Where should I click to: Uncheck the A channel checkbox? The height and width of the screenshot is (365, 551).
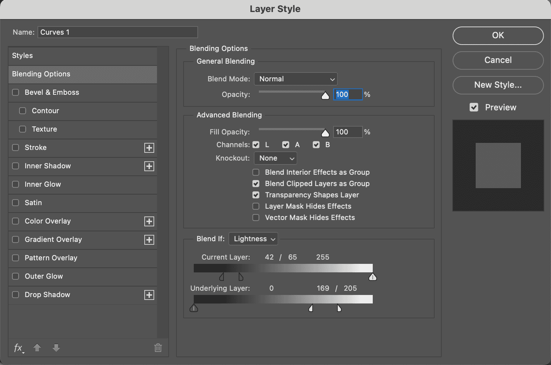click(286, 145)
